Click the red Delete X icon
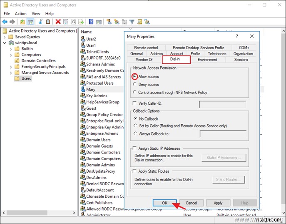 58,22
